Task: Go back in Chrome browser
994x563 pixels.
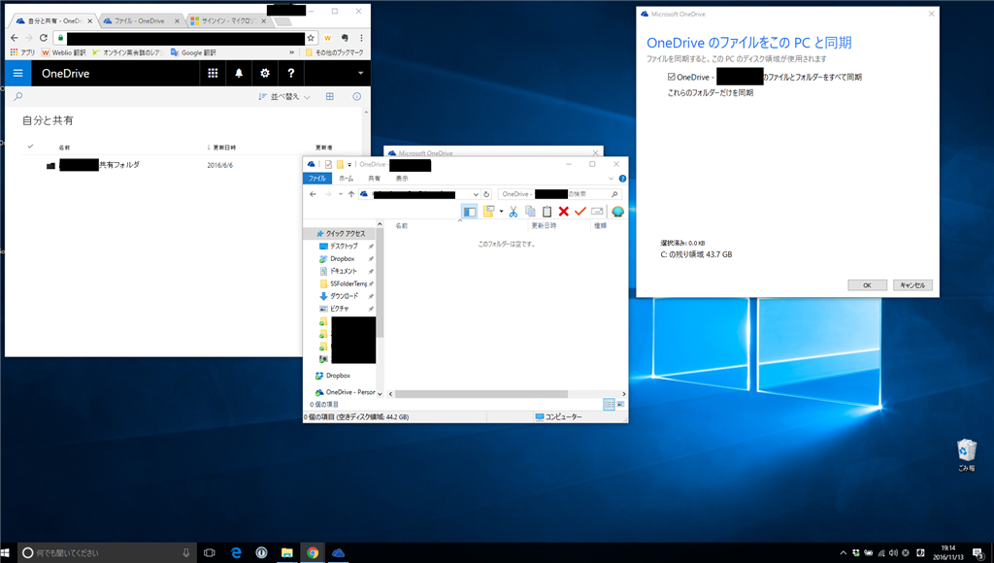Action: click(15, 38)
